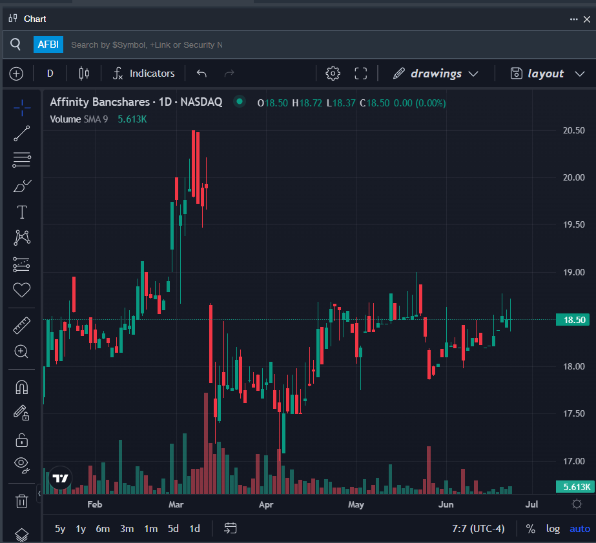
Task: Select the ruler measure tool
Action: (x=22, y=326)
